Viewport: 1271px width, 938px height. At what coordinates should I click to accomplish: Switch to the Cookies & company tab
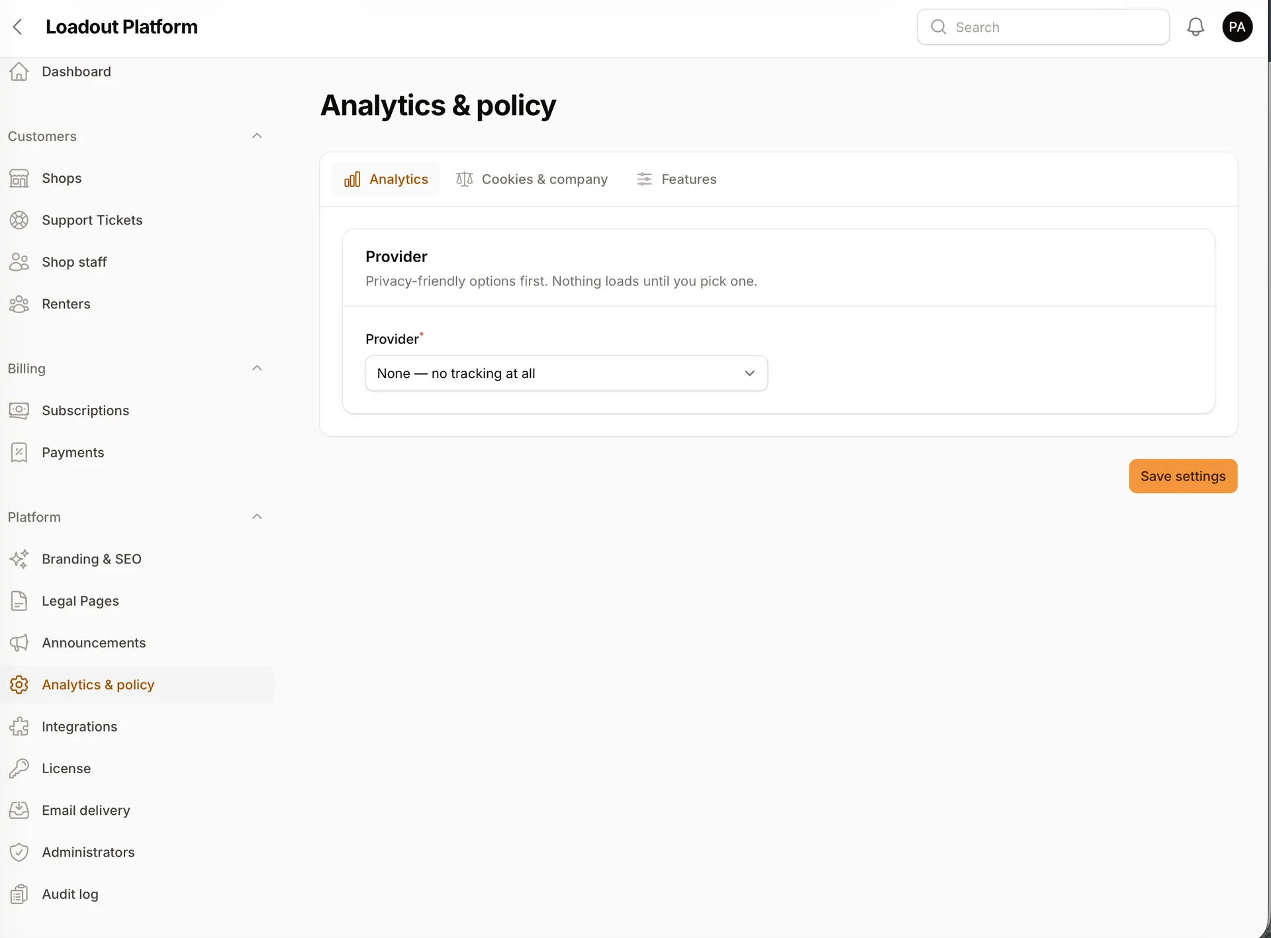[532, 179]
